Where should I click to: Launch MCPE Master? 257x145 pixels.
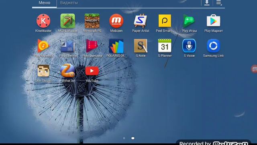click(67, 21)
